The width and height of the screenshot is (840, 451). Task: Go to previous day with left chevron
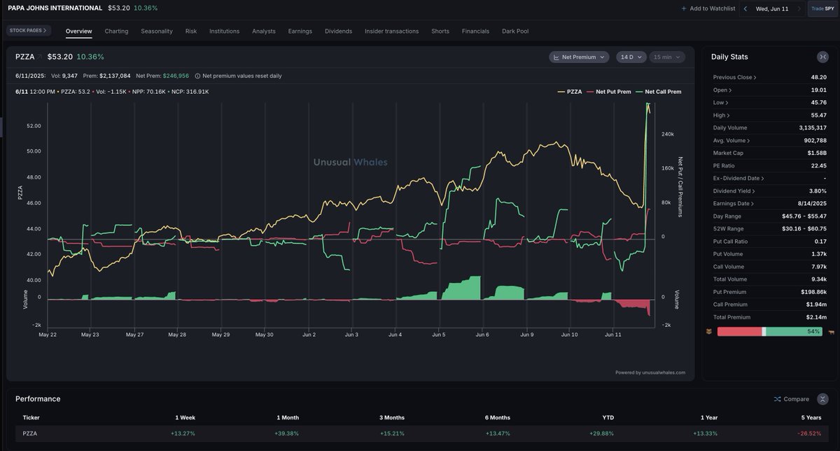coord(745,8)
